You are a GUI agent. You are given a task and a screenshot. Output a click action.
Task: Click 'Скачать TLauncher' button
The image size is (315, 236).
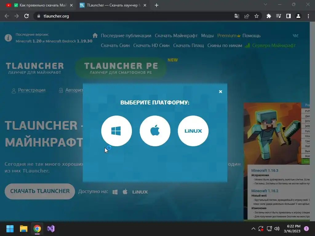pos(40,191)
